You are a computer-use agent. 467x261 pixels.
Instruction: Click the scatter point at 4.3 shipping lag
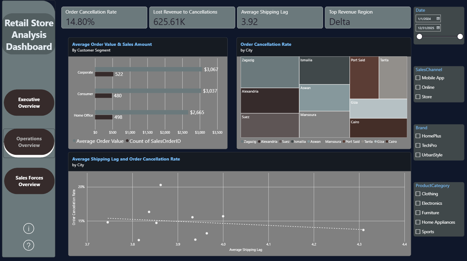pyautogui.click(x=363, y=230)
